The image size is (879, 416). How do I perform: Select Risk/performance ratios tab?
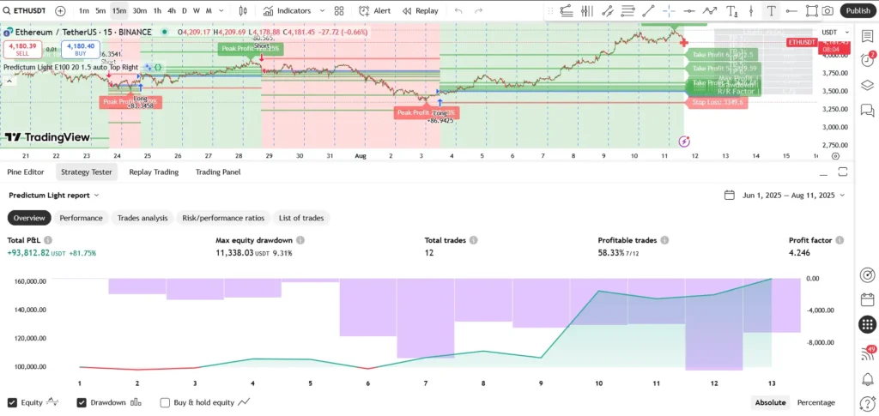tap(224, 218)
